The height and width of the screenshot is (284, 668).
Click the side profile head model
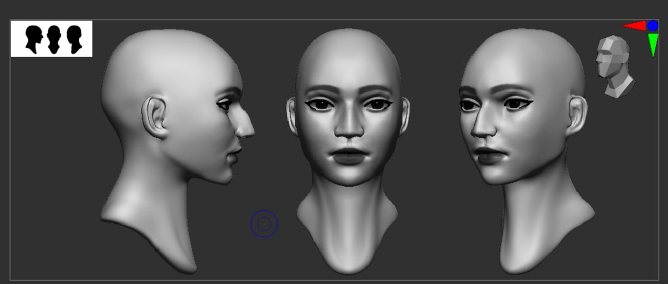177,150
